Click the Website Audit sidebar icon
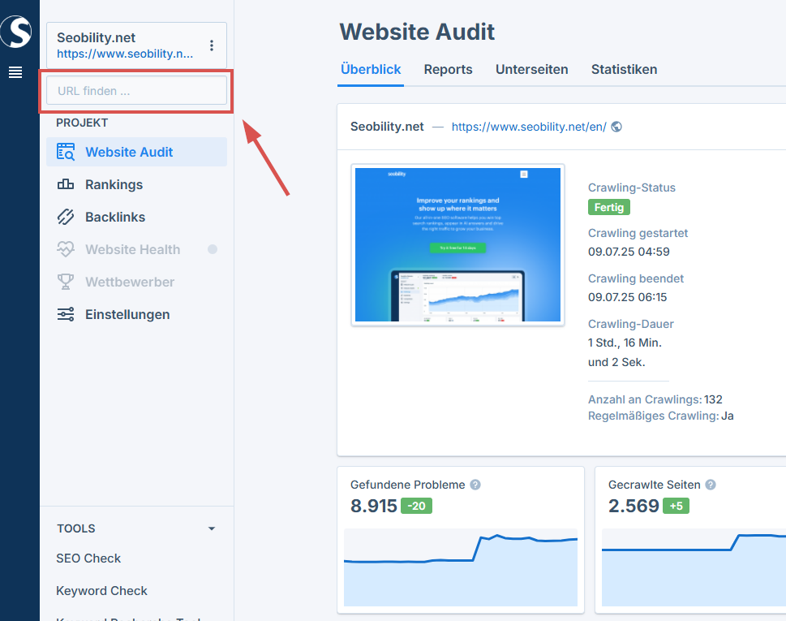The image size is (786, 621). coord(66,152)
